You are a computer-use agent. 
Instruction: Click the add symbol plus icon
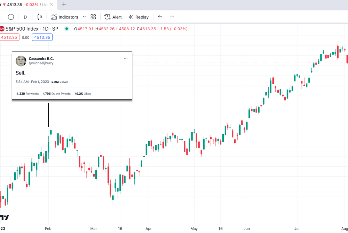tap(11, 17)
